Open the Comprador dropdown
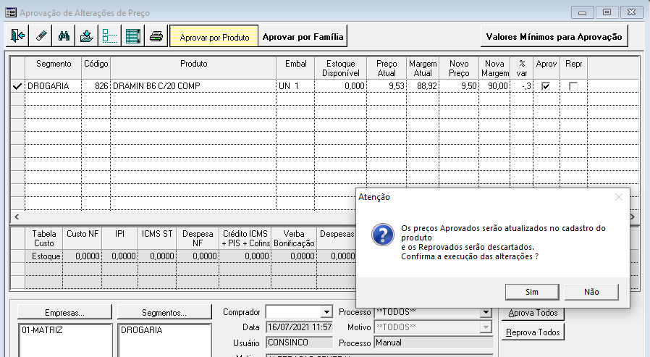 pos(326,312)
